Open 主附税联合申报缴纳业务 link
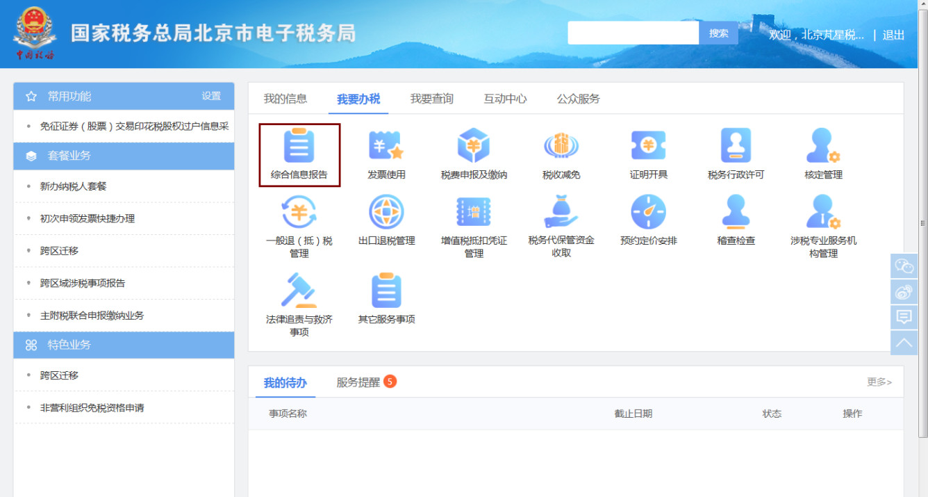This screenshot has width=928, height=497. 92,315
